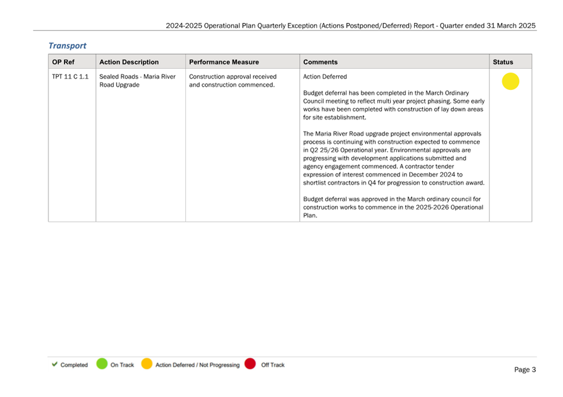Click the red Off Track circle in legend
Viewport: 563px width, 397px height.
(250, 364)
